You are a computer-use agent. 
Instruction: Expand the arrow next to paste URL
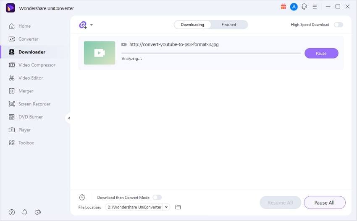pos(91,25)
